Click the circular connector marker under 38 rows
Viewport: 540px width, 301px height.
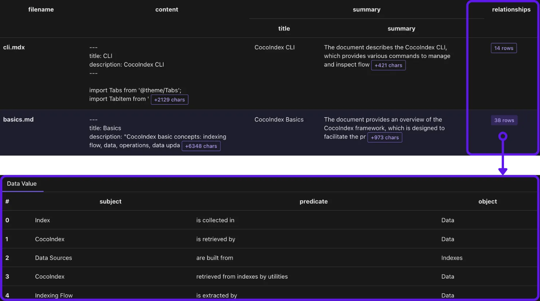point(503,136)
